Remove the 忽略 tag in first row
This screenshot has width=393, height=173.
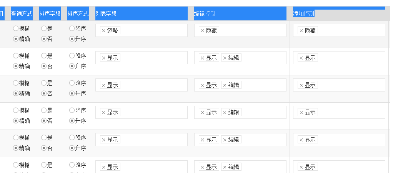(103, 31)
